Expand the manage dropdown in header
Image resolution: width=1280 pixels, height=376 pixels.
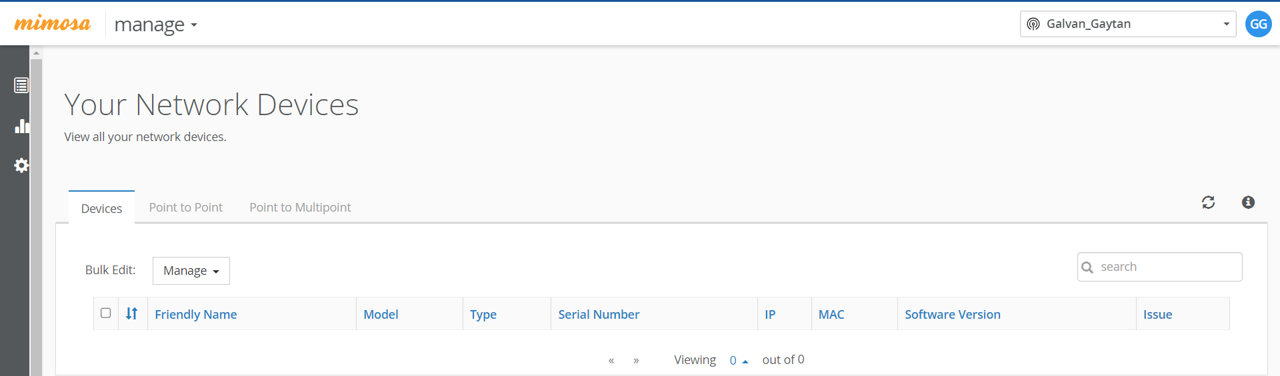pyautogui.click(x=155, y=25)
